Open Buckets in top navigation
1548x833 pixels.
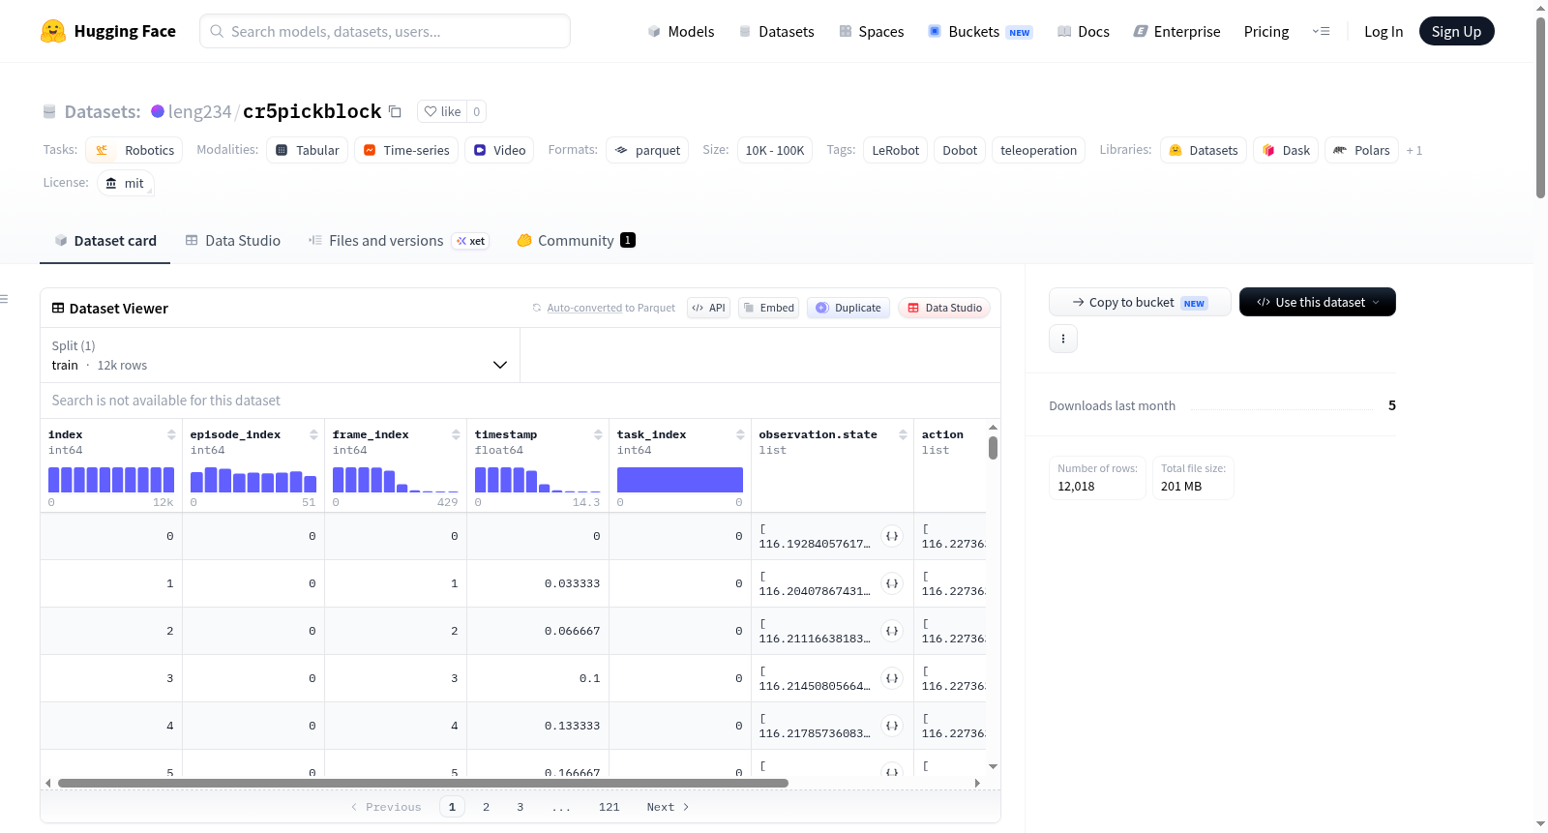[980, 31]
